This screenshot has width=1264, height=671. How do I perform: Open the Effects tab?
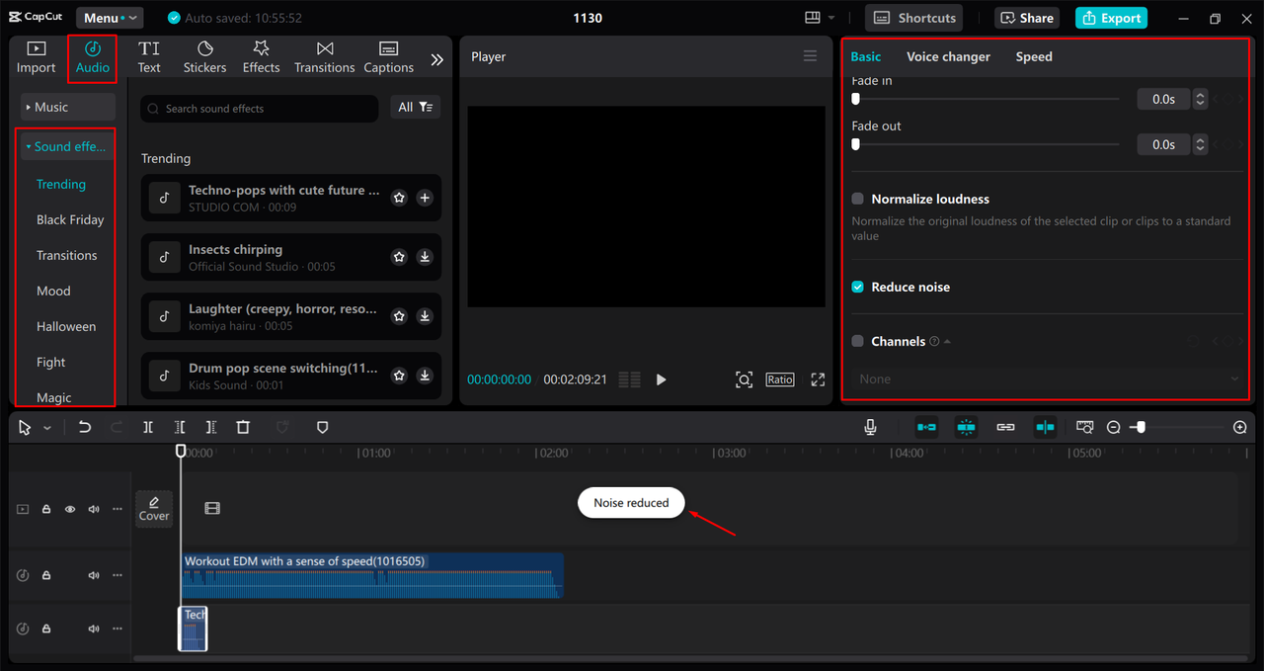tap(261, 57)
